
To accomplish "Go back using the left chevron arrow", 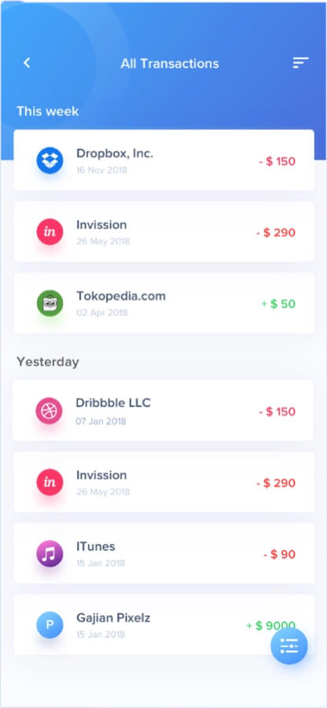I will point(27,63).
